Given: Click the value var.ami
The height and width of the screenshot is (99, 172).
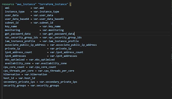Looking at the screenshot, I should [39, 8].
